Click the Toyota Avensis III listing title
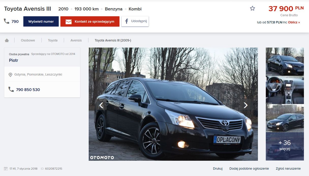Image resolution: width=309 pixels, height=176 pixels. tap(27, 9)
